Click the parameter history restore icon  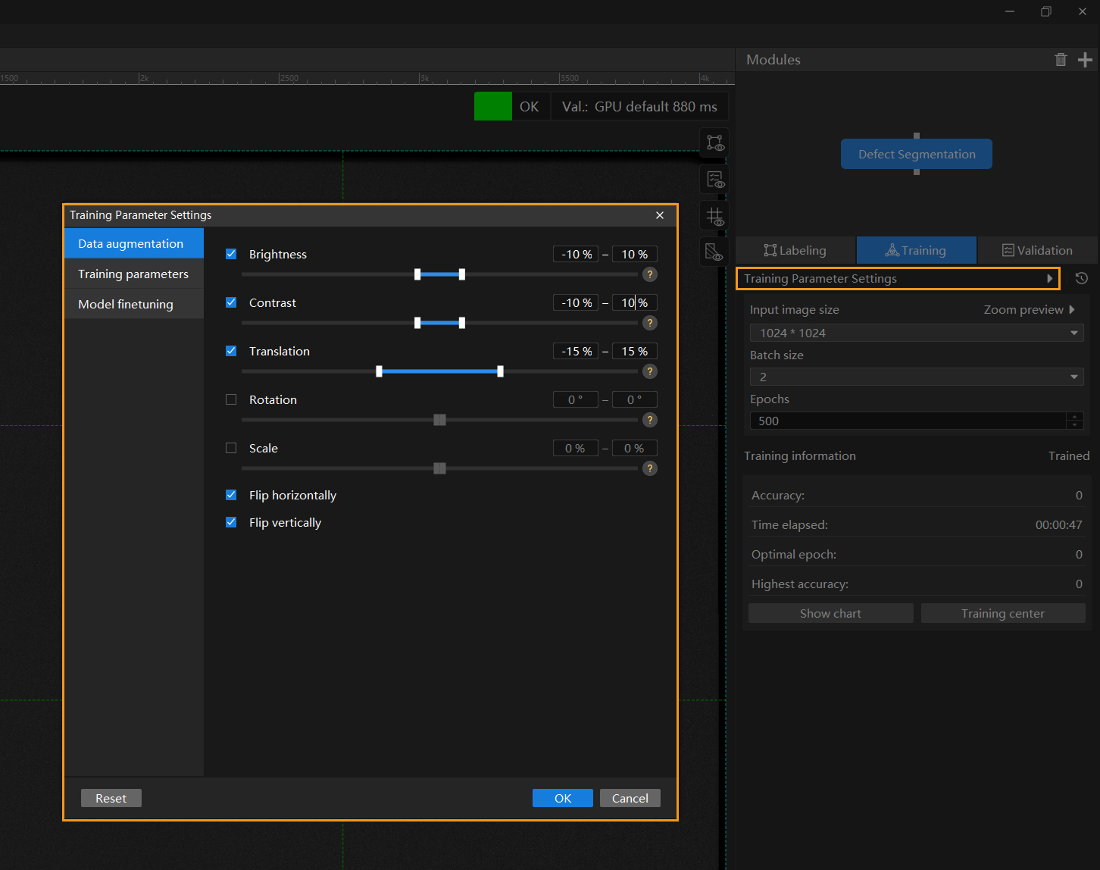(1082, 278)
